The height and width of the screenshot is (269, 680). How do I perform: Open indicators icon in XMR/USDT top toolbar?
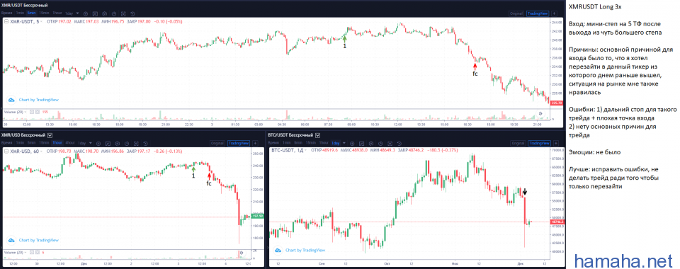click(95, 14)
